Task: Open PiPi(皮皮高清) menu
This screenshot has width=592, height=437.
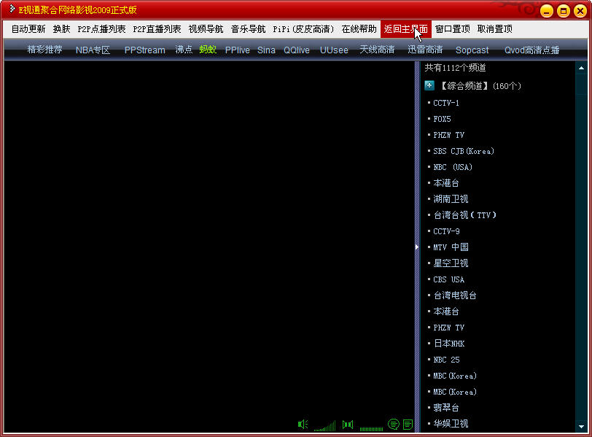Action: pos(303,29)
